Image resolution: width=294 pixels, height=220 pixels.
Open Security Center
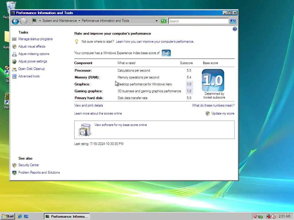(x=29, y=165)
